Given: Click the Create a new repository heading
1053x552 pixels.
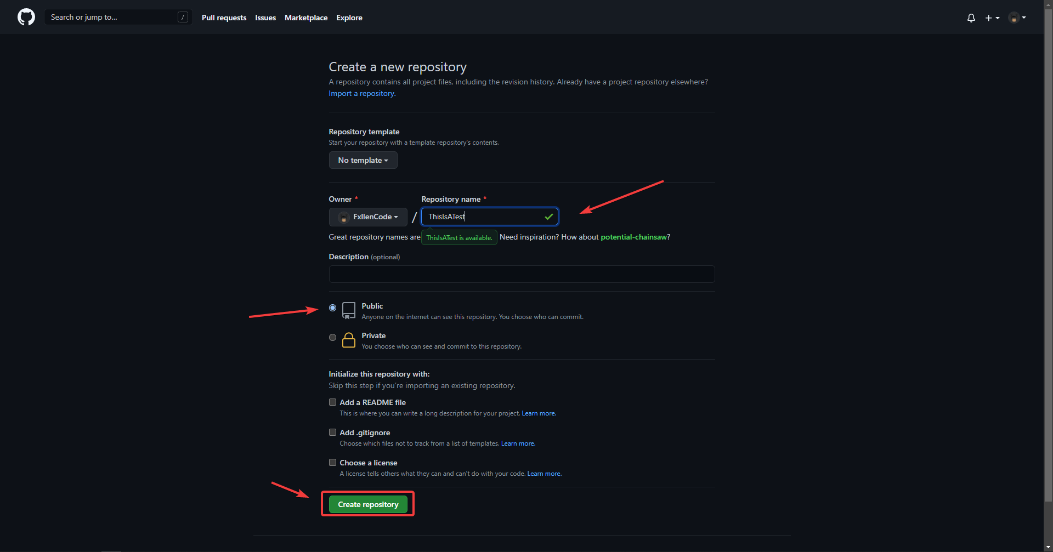Looking at the screenshot, I should point(398,67).
